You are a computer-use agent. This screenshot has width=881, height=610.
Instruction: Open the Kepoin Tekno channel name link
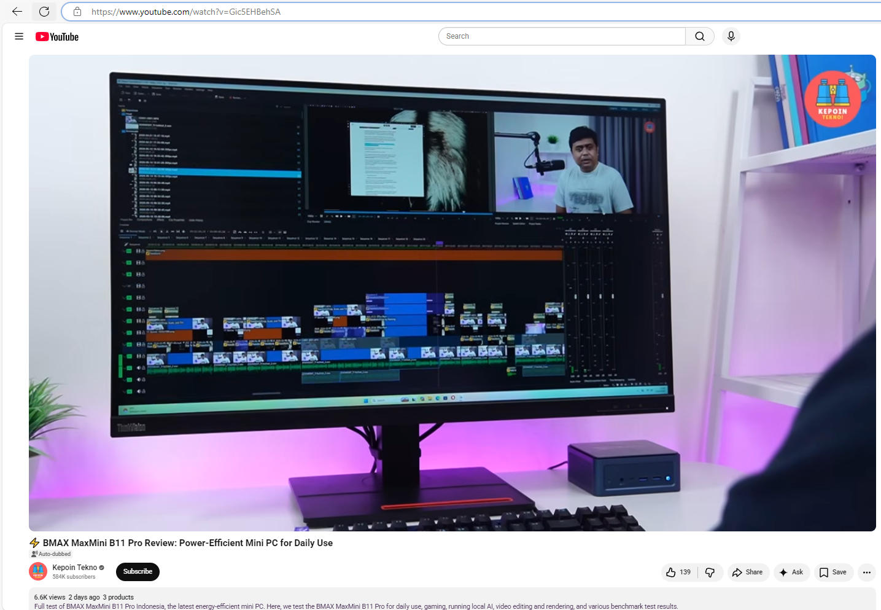coord(75,568)
